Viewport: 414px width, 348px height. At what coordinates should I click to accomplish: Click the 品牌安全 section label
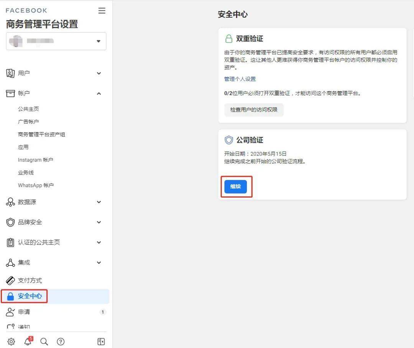pyautogui.click(x=30, y=222)
